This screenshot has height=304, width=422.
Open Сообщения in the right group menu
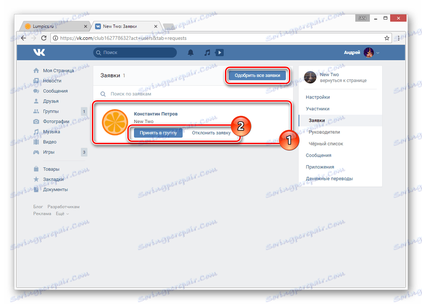[x=318, y=156]
